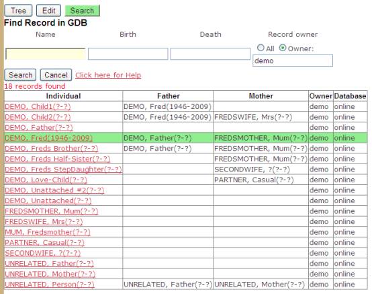
Task: Open record UNRELATED, Person(?-?)
Action: click(49, 285)
